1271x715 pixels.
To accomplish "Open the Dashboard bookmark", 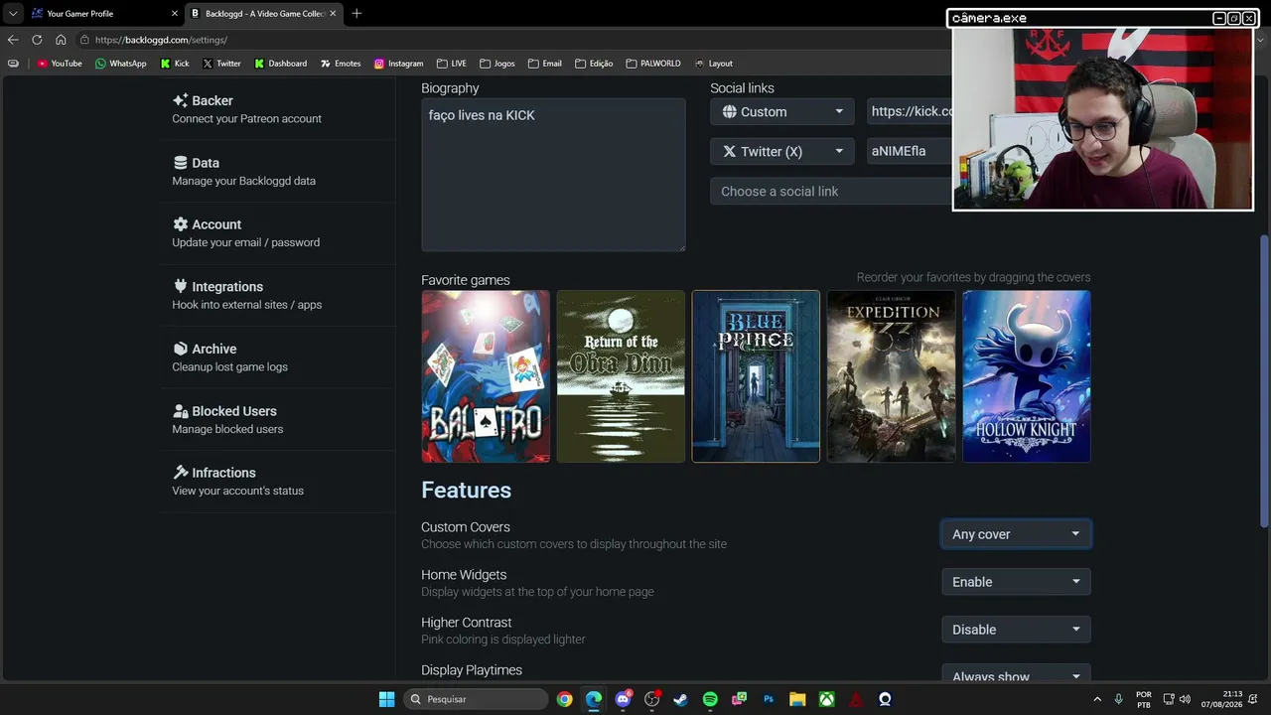I will 280,64.
